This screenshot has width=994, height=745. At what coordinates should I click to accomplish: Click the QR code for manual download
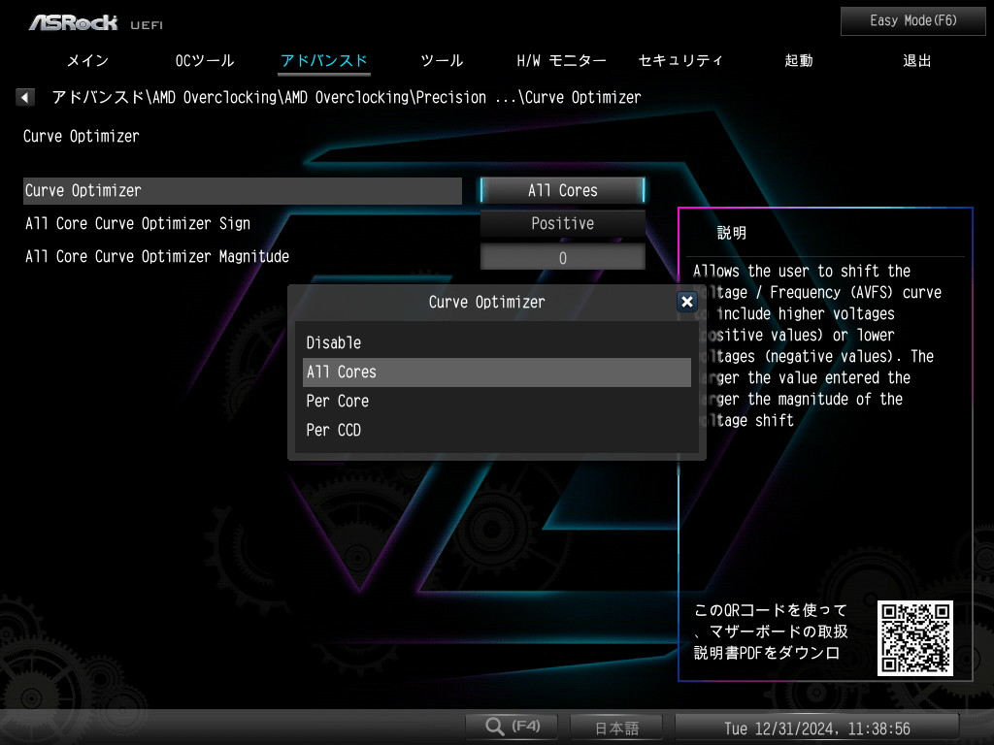coord(914,638)
